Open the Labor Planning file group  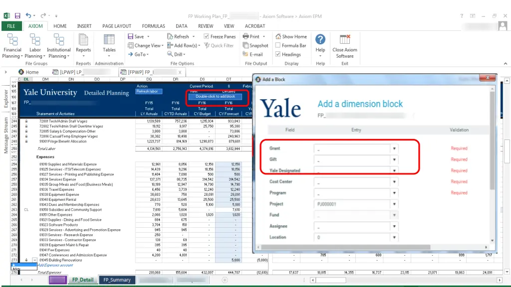click(x=35, y=46)
